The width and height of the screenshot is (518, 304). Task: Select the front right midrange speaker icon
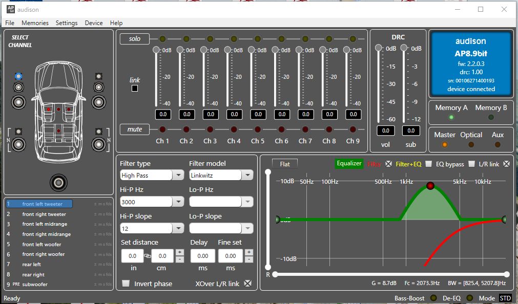(x=98, y=87)
